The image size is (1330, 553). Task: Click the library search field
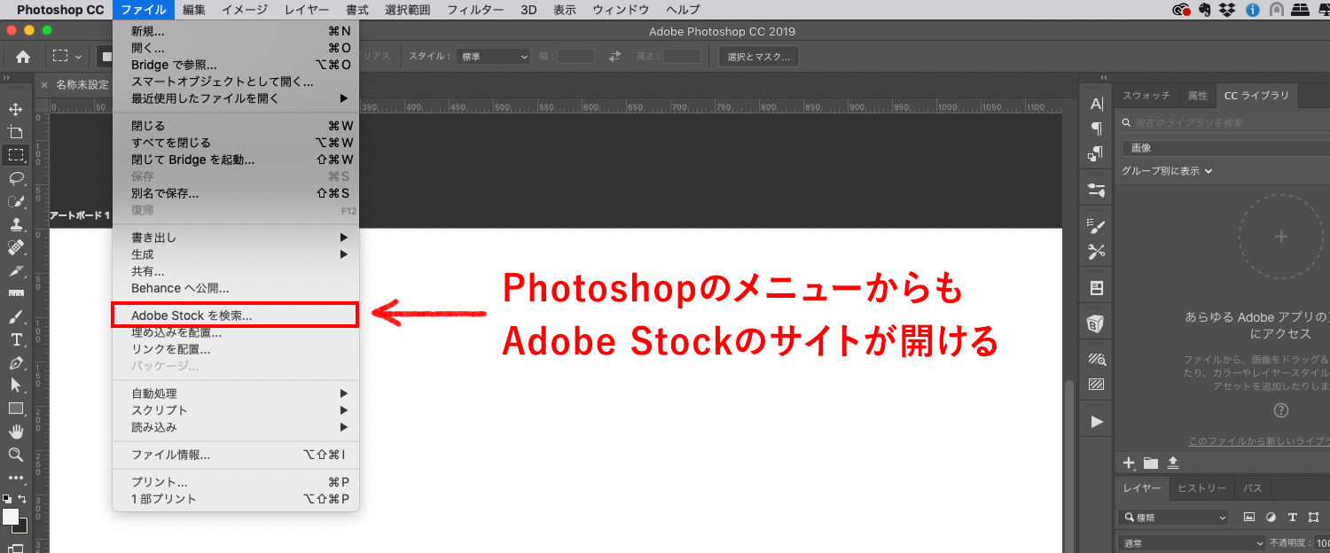[1225, 122]
